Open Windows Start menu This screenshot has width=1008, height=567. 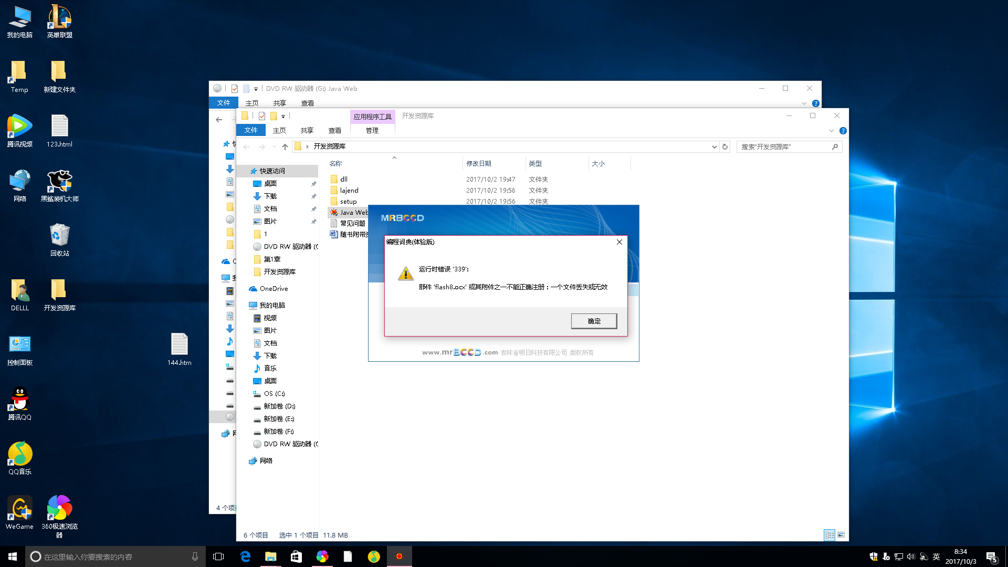point(13,556)
